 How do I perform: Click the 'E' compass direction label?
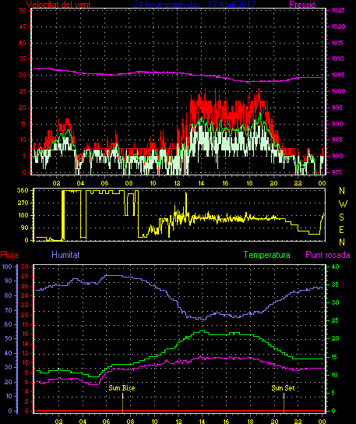tap(341, 230)
